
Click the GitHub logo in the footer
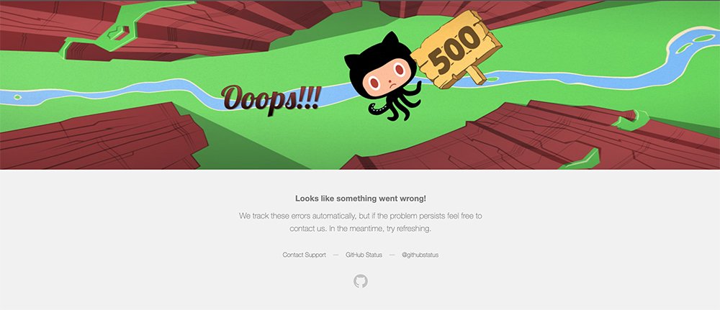(361, 281)
